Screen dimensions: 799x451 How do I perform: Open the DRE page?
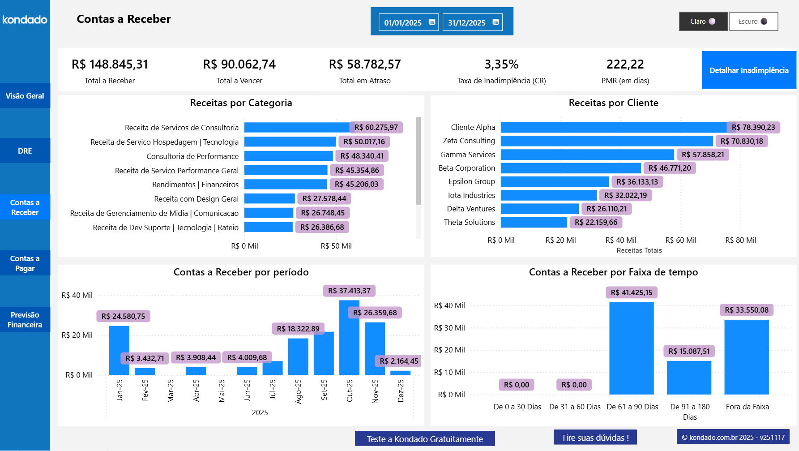pyautogui.click(x=25, y=150)
